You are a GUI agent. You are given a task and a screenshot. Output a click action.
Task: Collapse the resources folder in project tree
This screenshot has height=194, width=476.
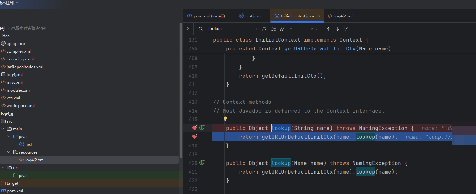pos(9,152)
